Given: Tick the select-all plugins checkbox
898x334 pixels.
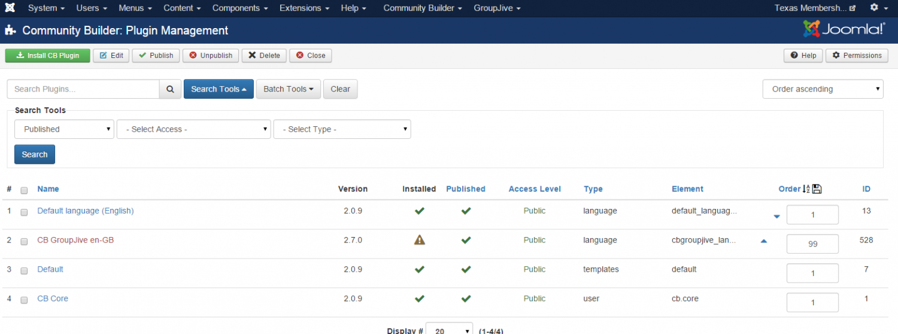Looking at the screenshot, I should pos(24,190).
